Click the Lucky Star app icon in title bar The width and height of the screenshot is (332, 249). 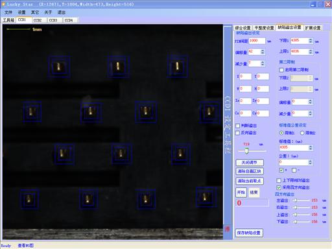pos(3,4)
